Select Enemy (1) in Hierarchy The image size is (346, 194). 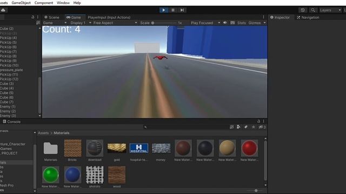pos(8,107)
